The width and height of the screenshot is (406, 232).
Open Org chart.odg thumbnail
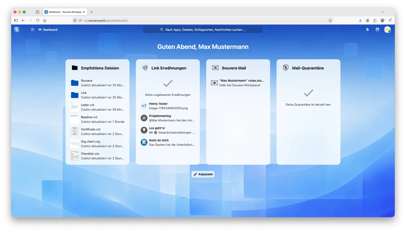tap(75, 144)
